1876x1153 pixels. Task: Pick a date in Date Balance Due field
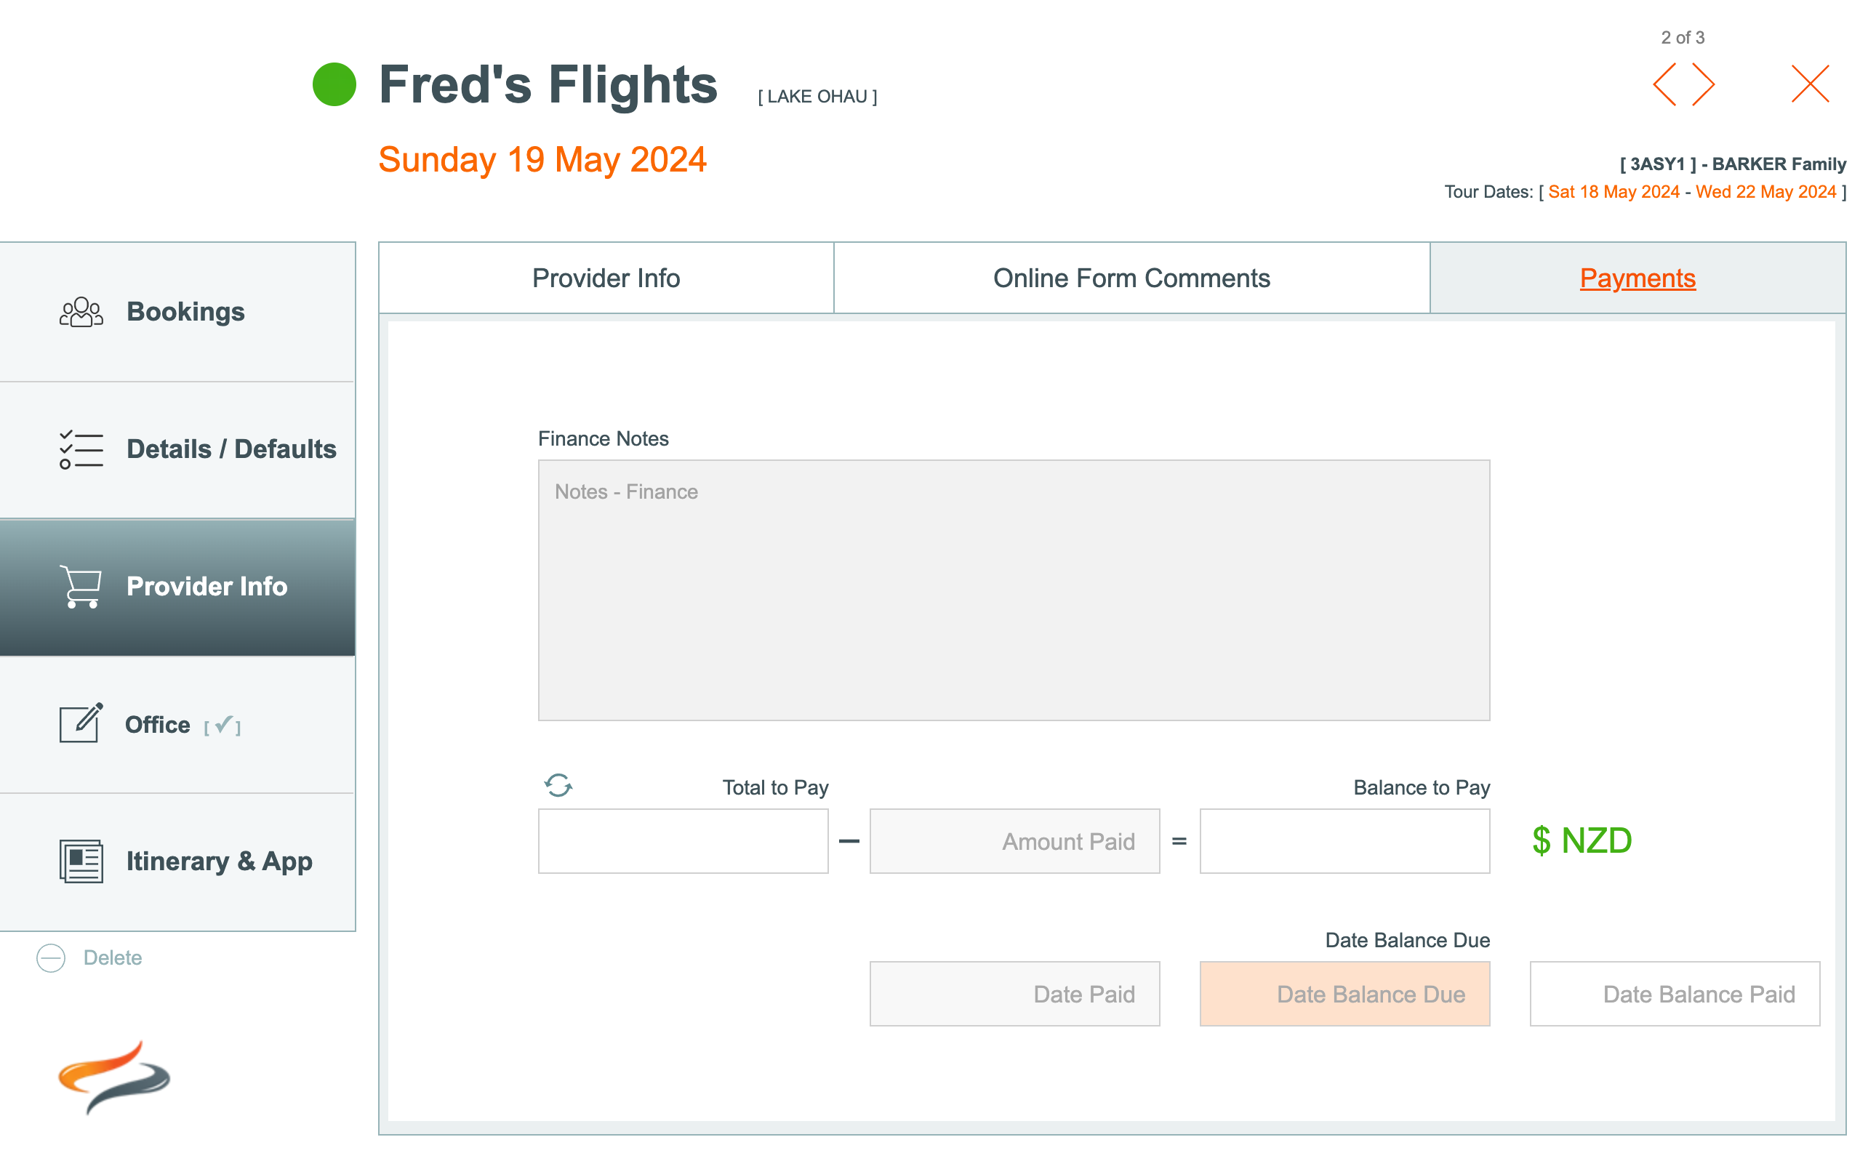pos(1344,994)
